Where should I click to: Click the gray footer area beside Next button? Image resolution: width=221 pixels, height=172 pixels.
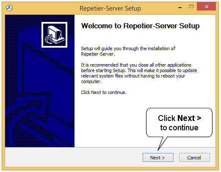click(x=73, y=157)
